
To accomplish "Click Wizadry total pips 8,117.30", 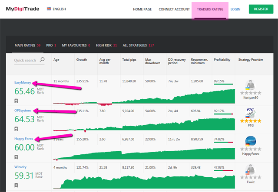I will (x=128, y=167).
